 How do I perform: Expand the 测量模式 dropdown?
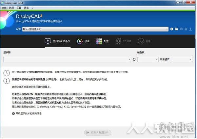(181, 59)
